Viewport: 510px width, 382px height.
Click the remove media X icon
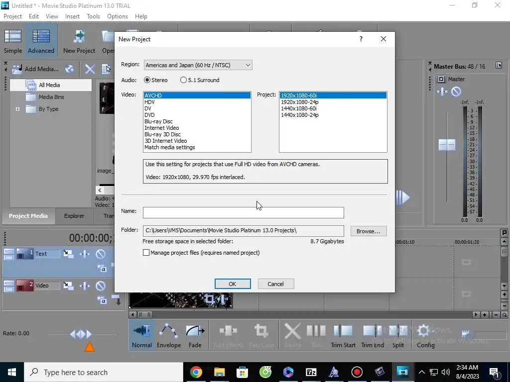tap(90, 69)
